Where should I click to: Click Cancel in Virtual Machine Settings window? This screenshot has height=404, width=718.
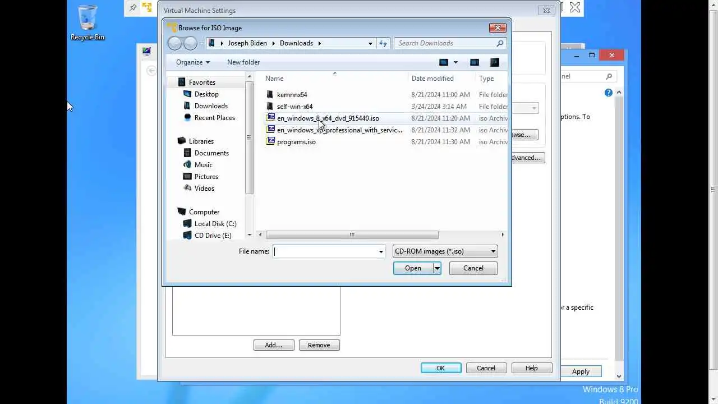pos(486,368)
